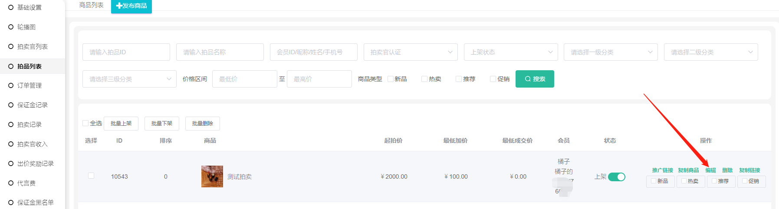Viewport: 779px width, 209px height.
Task: Click 删除 link for the product
Action: click(727, 170)
